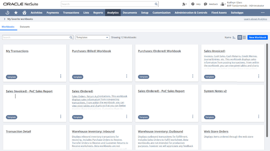This screenshot has width=270, height=151.
Task: Open Administration & Controls menu
Action: coord(191,13)
